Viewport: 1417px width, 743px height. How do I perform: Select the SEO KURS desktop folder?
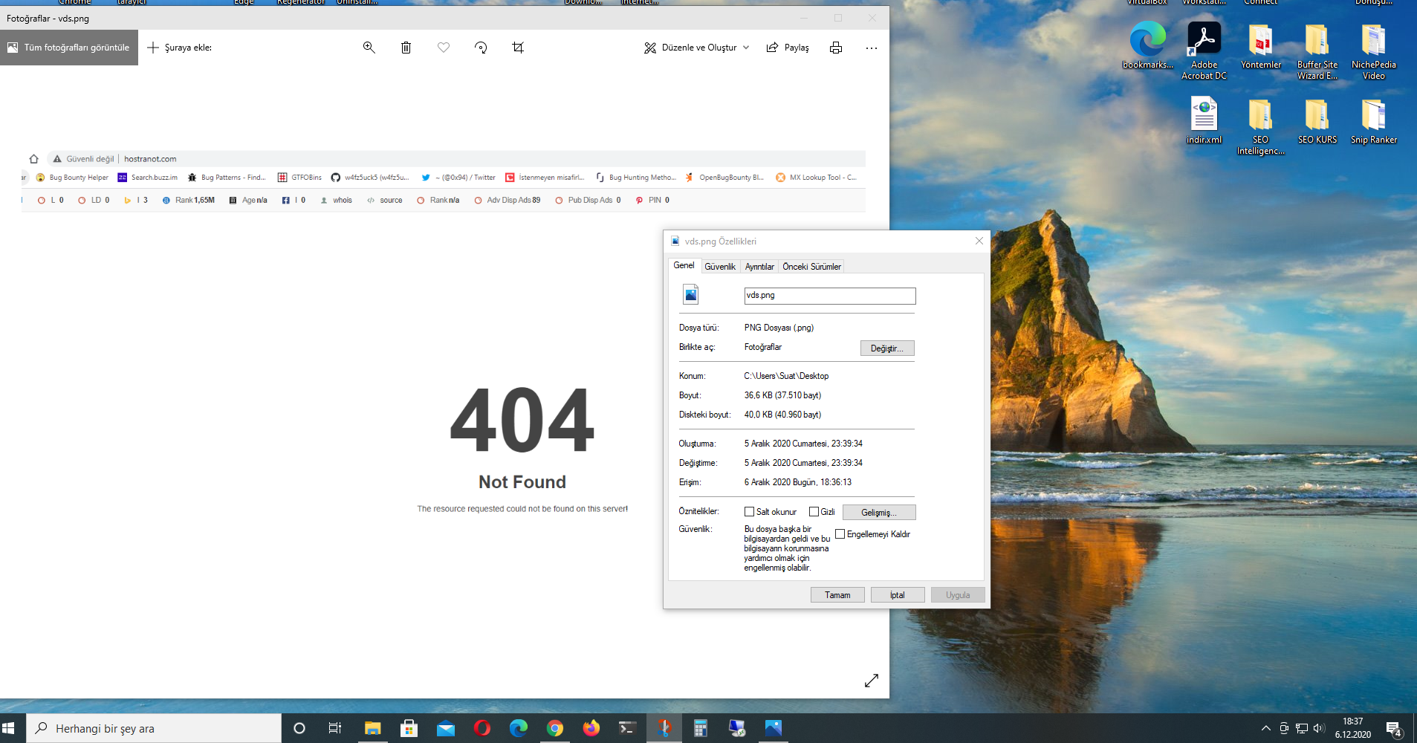tap(1317, 120)
